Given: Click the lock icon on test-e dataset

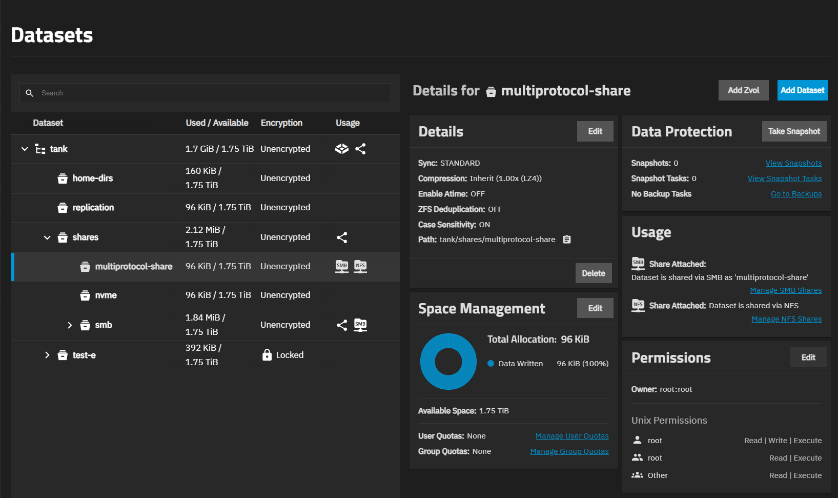Looking at the screenshot, I should (267, 355).
